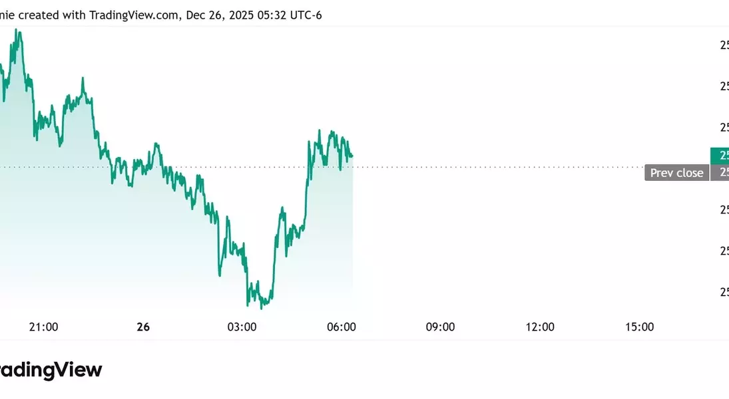Select the 09:00 time axis label
This screenshot has width=729, height=399.
click(441, 327)
